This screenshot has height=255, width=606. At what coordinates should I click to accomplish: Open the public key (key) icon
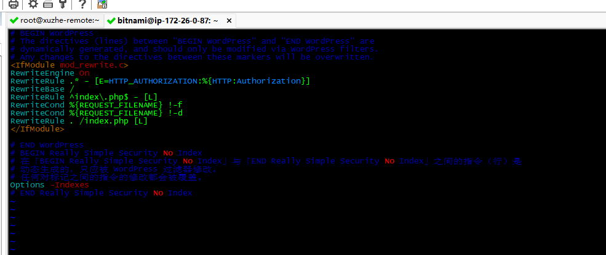(x=62, y=4)
